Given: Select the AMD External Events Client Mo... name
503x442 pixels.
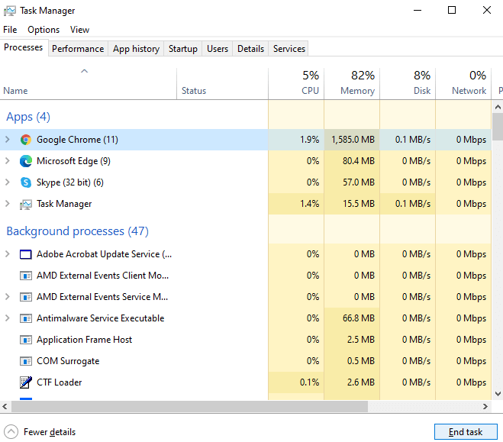Looking at the screenshot, I should (x=102, y=276).
